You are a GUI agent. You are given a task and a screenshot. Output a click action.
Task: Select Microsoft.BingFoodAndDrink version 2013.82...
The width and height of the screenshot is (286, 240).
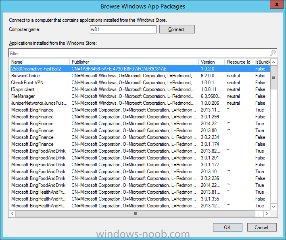tap(140, 151)
